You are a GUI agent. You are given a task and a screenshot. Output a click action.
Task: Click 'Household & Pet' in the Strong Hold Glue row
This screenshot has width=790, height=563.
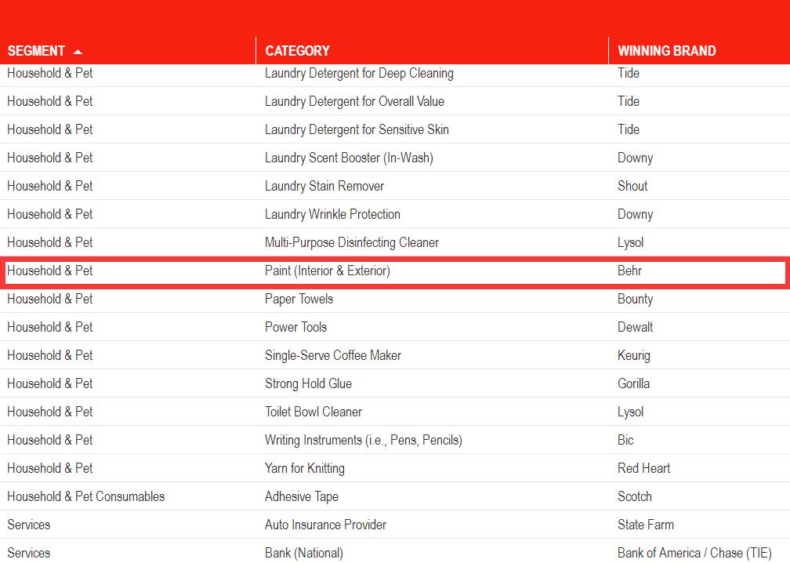coord(50,383)
